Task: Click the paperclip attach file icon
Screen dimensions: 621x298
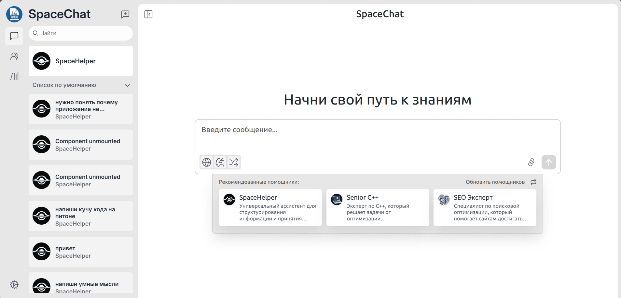Action: pos(531,162)
